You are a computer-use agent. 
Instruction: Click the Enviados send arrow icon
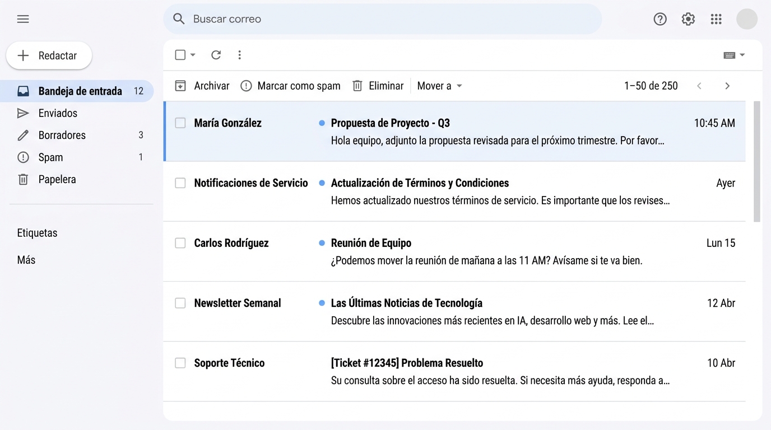[x=23, y=113]
